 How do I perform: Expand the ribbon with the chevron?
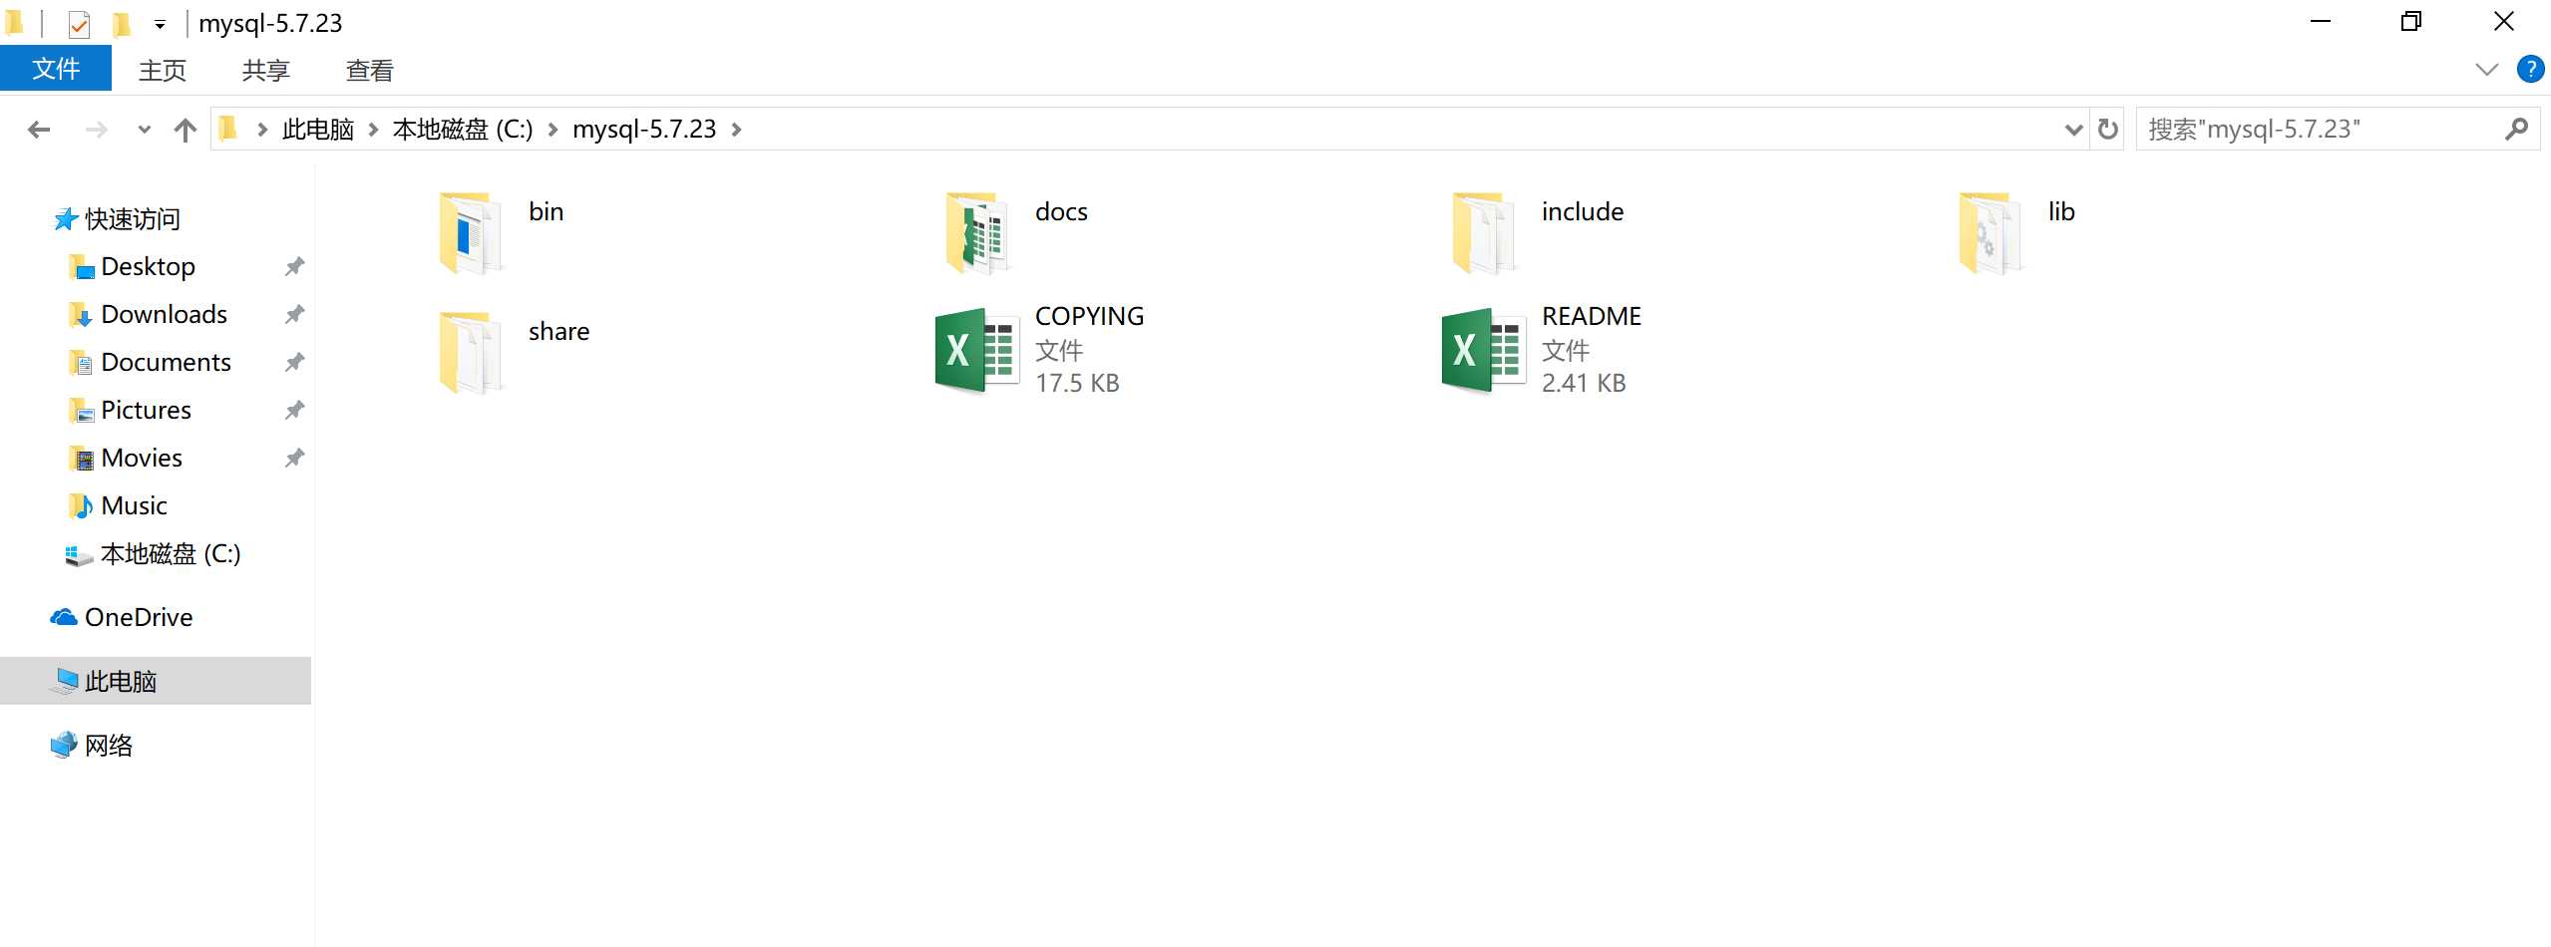2486,69
